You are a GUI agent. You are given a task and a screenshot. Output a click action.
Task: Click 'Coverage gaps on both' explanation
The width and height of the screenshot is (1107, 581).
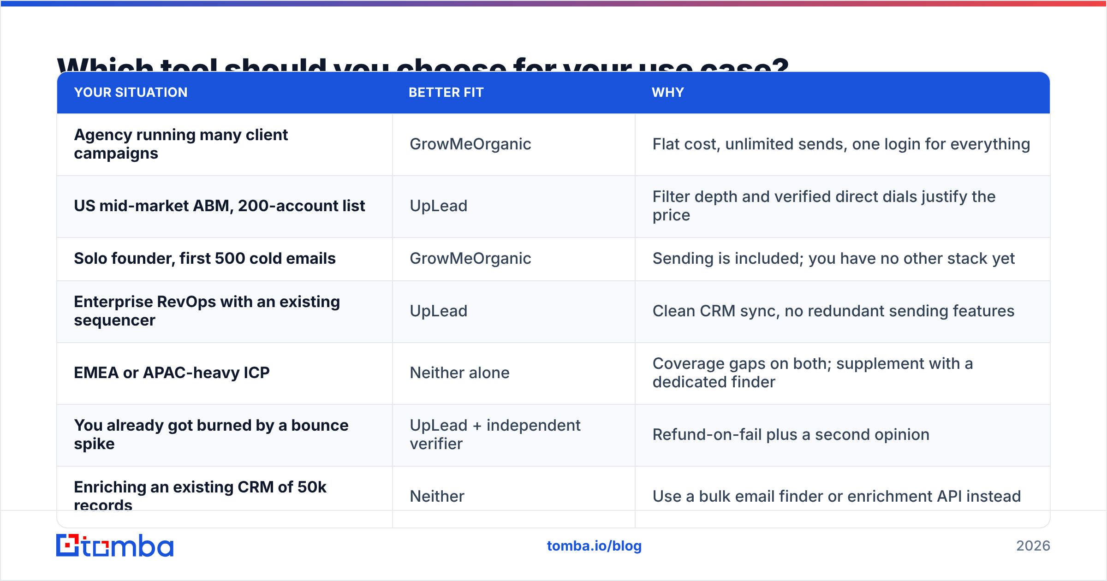pyautogui.click(x=813, y=373)
